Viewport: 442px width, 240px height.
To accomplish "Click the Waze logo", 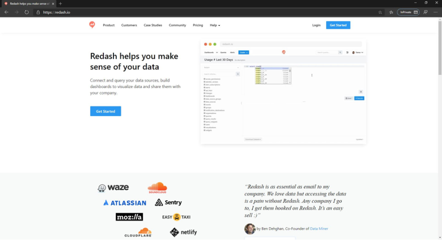I will 113,188.
